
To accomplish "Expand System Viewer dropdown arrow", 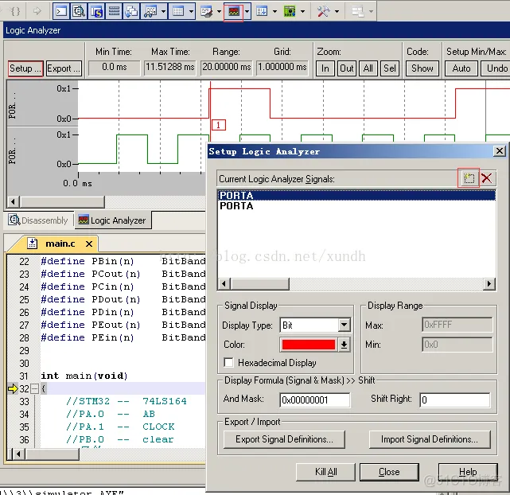I will (303, 11).
